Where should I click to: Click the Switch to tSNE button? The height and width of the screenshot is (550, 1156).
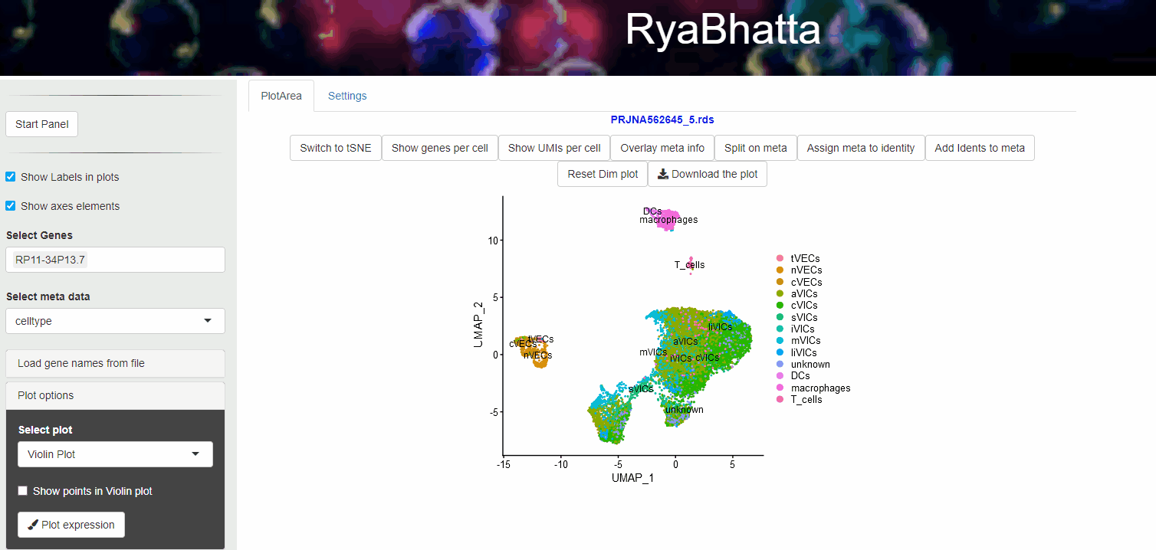pos(335,148)
